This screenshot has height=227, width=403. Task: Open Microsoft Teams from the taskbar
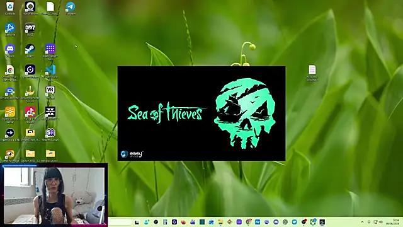point(193,222)
